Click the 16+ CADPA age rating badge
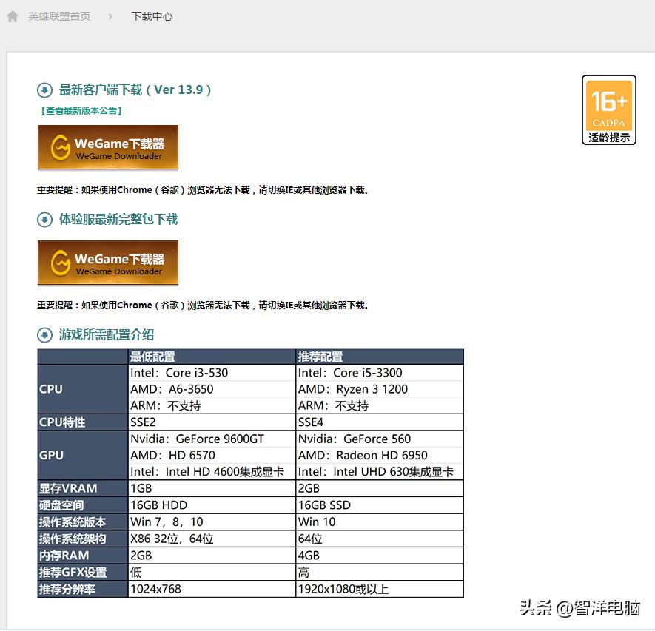This screenshot has width=655, height=631. (608, 109)
